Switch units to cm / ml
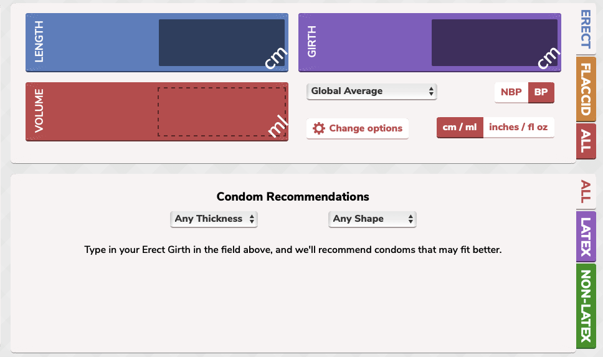Image resolution: width=603 pixels, height=357 pixels. coord(460,127)
